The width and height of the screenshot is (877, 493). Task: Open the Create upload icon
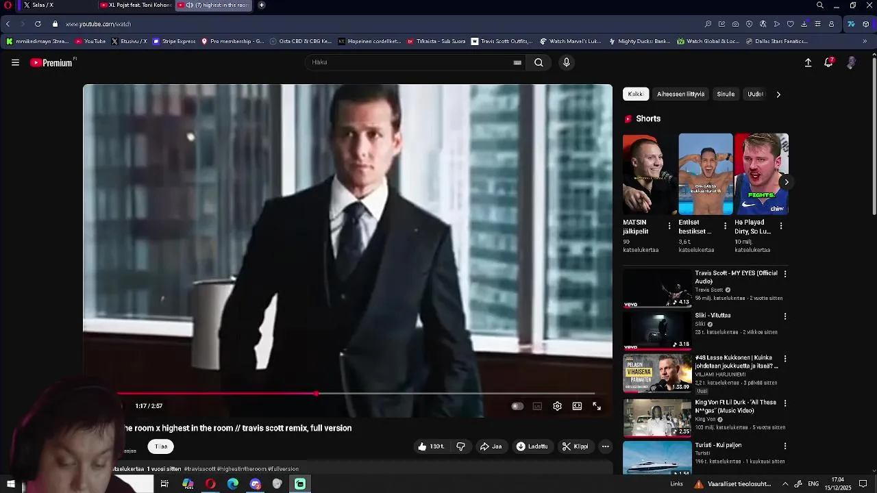pyautogui.click(x=808, y=62)
